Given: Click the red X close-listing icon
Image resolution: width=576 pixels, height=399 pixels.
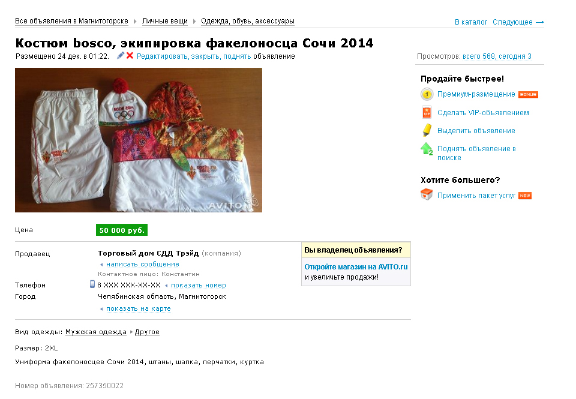Looking at the screenshot, I should (130, 55).
